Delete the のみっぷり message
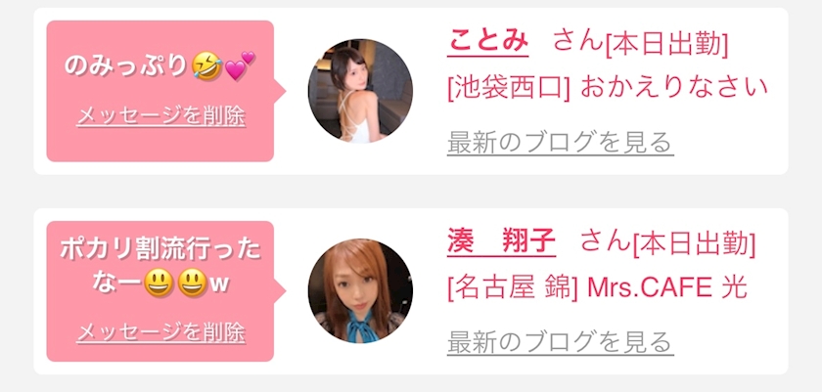 160,116
